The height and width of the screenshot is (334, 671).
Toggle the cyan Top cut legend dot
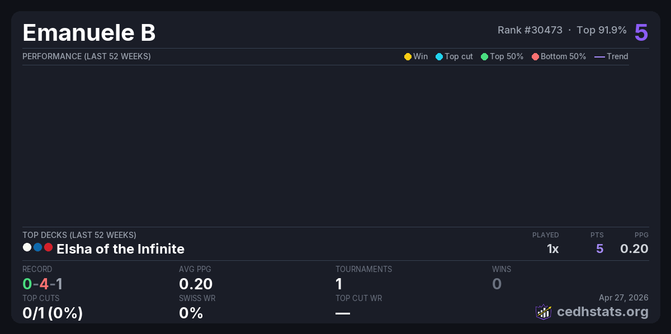[439, 56]
